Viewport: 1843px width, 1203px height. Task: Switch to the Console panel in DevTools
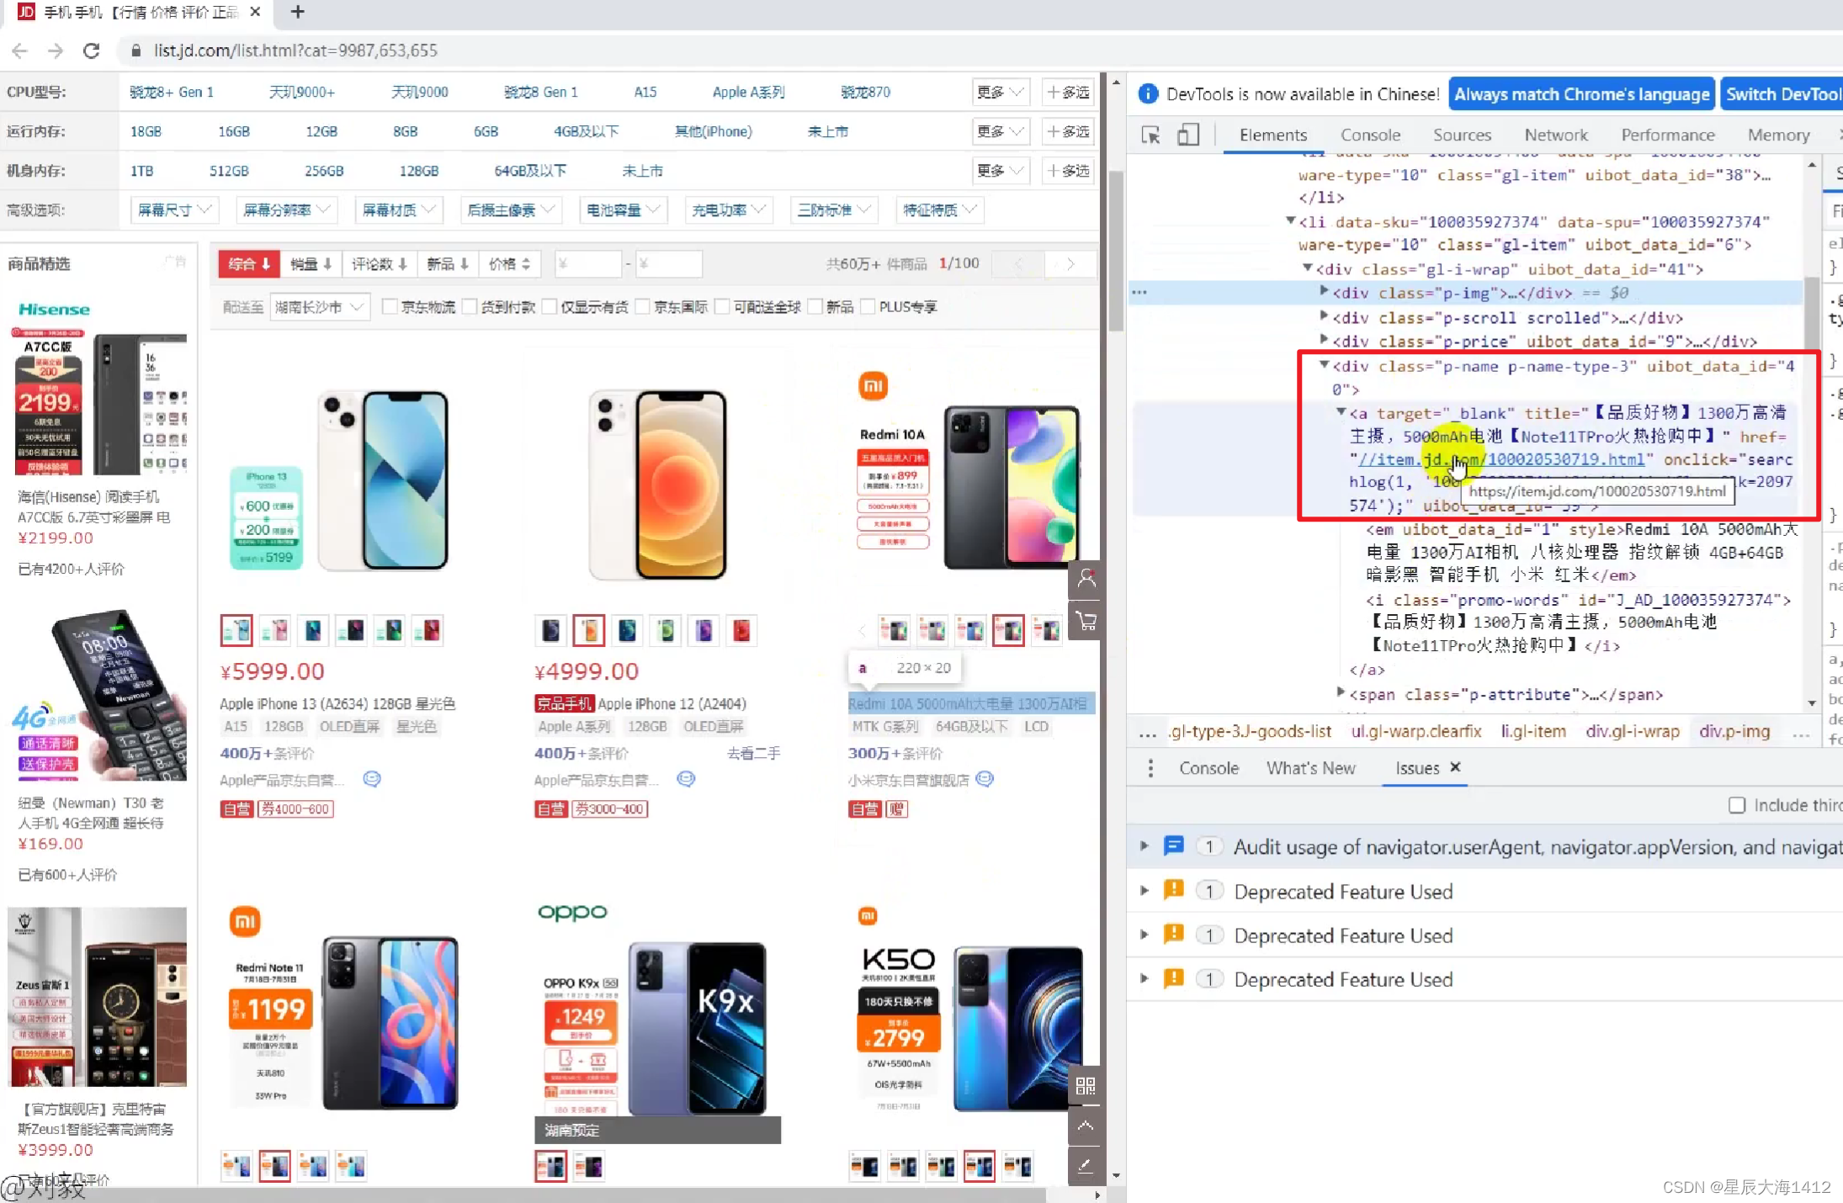(1370, 135)
